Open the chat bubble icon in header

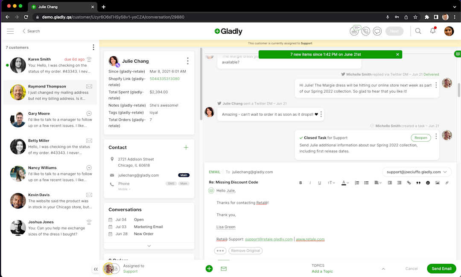[377, 31]
